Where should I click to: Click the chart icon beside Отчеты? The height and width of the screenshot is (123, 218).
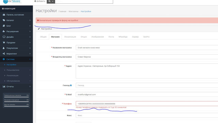[x=4, y=86]
